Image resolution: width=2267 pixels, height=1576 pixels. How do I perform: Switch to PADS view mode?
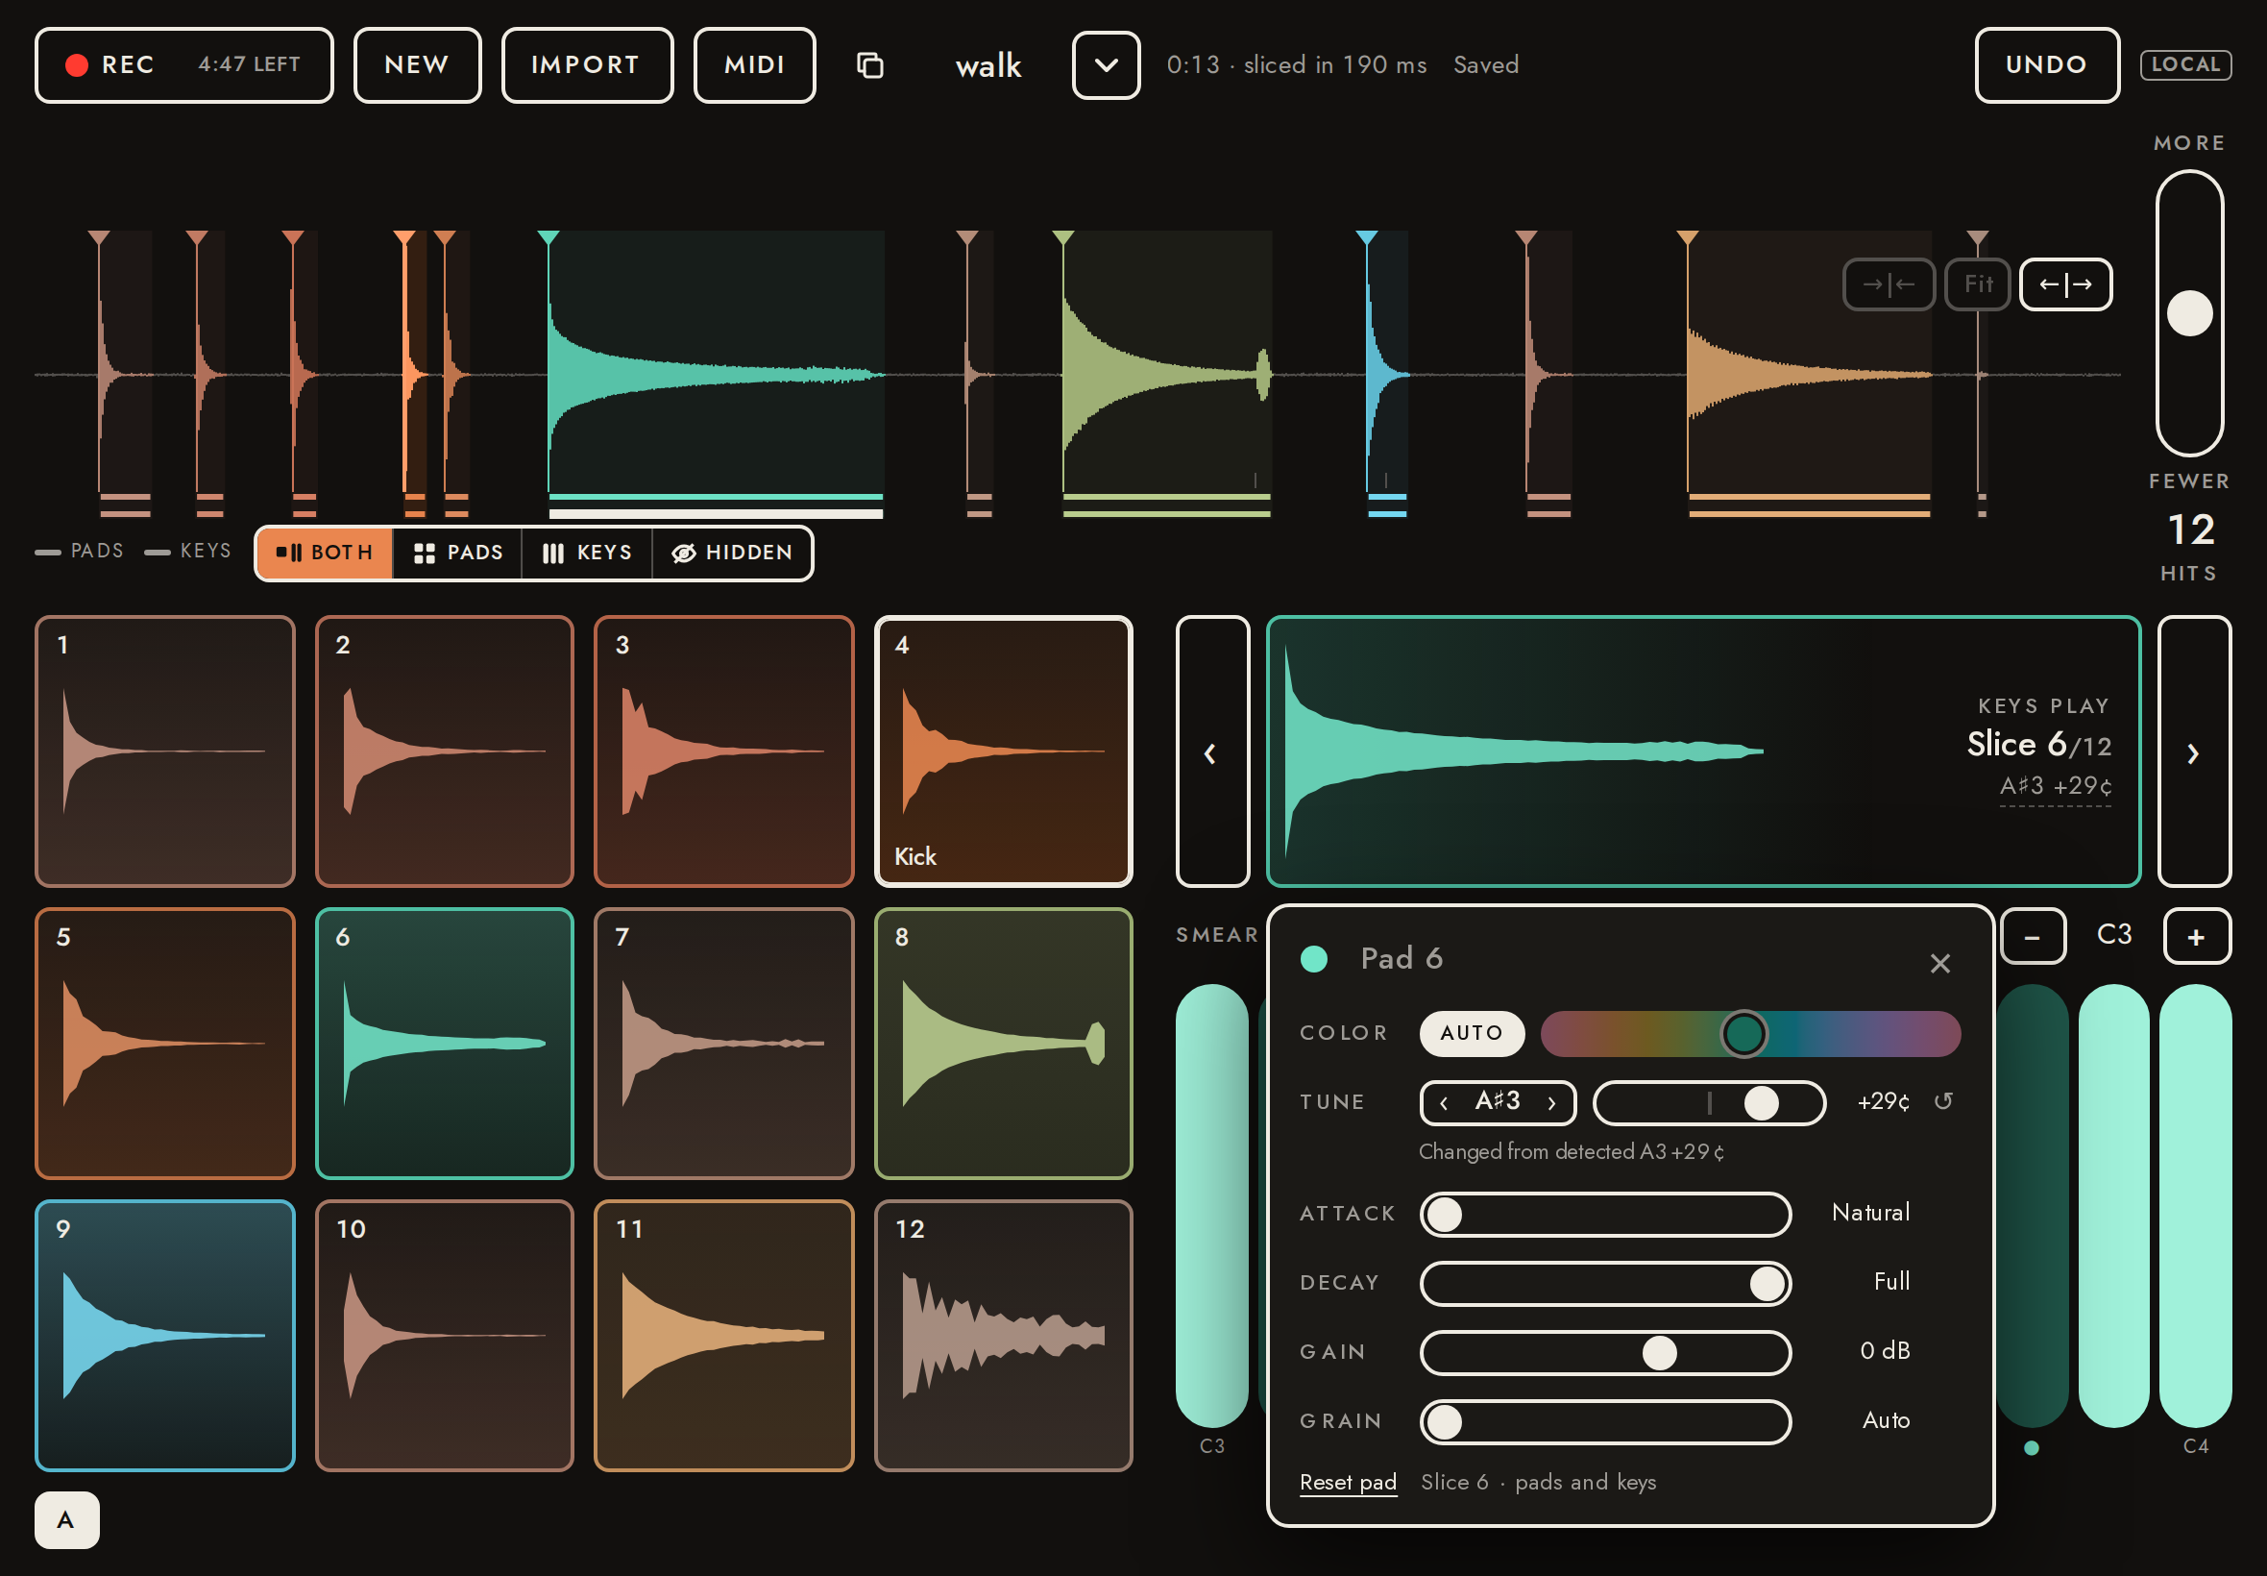(x=458, y=553)
